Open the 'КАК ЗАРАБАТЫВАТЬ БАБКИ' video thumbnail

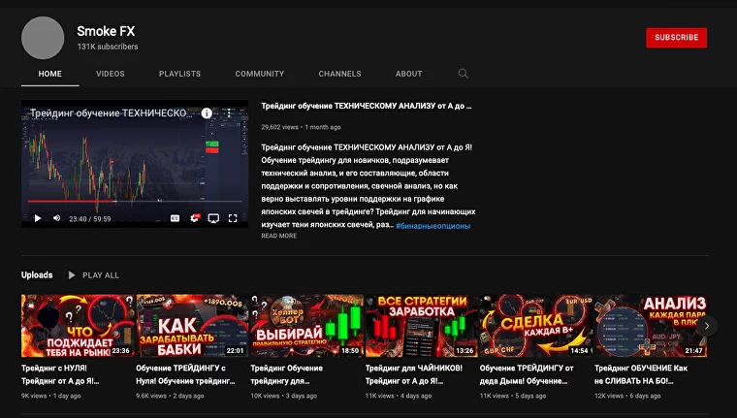tap(191, 326)
